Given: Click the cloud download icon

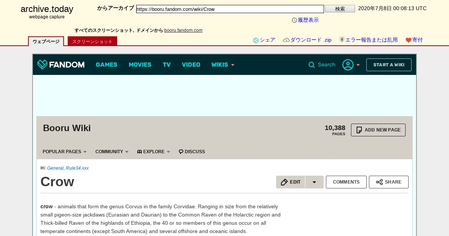Looking at the screenshot, I should (286, 40).
